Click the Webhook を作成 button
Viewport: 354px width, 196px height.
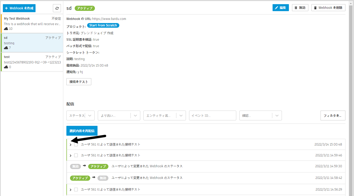(19, 8)
